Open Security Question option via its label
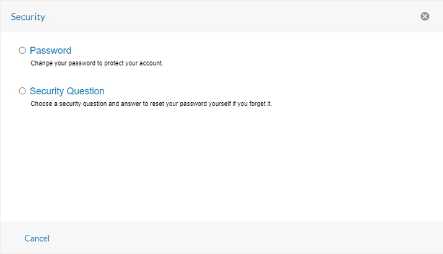This screenshot has height=254, width=443. point(67,90)
